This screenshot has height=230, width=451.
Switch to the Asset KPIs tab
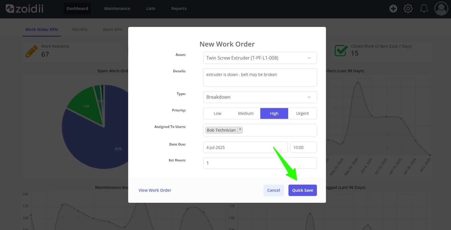click(113, 29)
